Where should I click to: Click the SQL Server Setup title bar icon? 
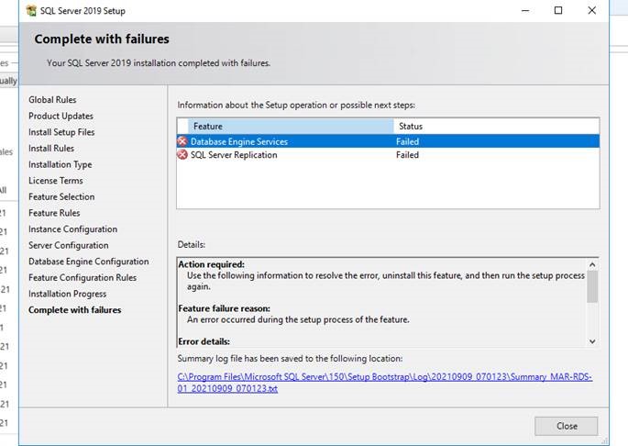pyautogui.click(x=31, y=11)
